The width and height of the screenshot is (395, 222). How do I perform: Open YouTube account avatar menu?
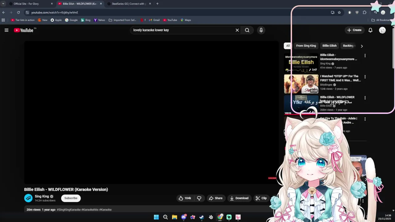click(382, 30)
